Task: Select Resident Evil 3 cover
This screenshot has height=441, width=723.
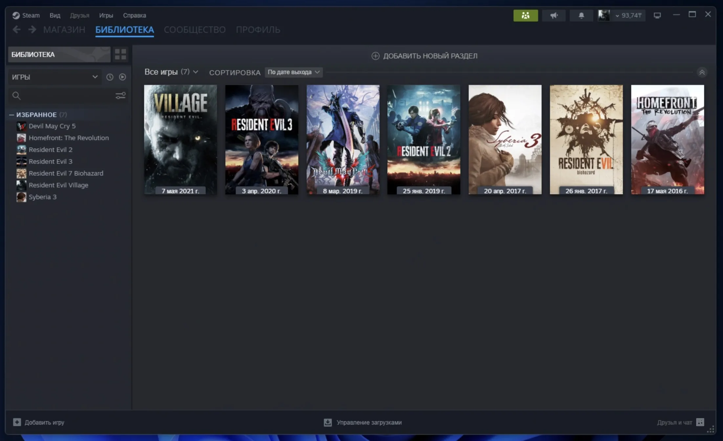Action: click(262, 140)
